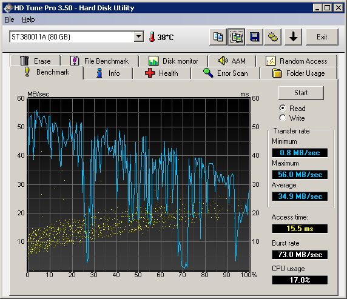The image size is (347, 299).
Task: Open the options gears icon
Action: coord(272,37)
